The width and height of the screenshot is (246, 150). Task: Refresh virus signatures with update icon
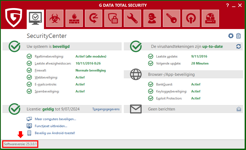tap(238, 46)
